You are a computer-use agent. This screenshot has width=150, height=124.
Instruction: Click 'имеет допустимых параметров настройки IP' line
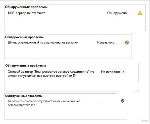tap(42, 76)
